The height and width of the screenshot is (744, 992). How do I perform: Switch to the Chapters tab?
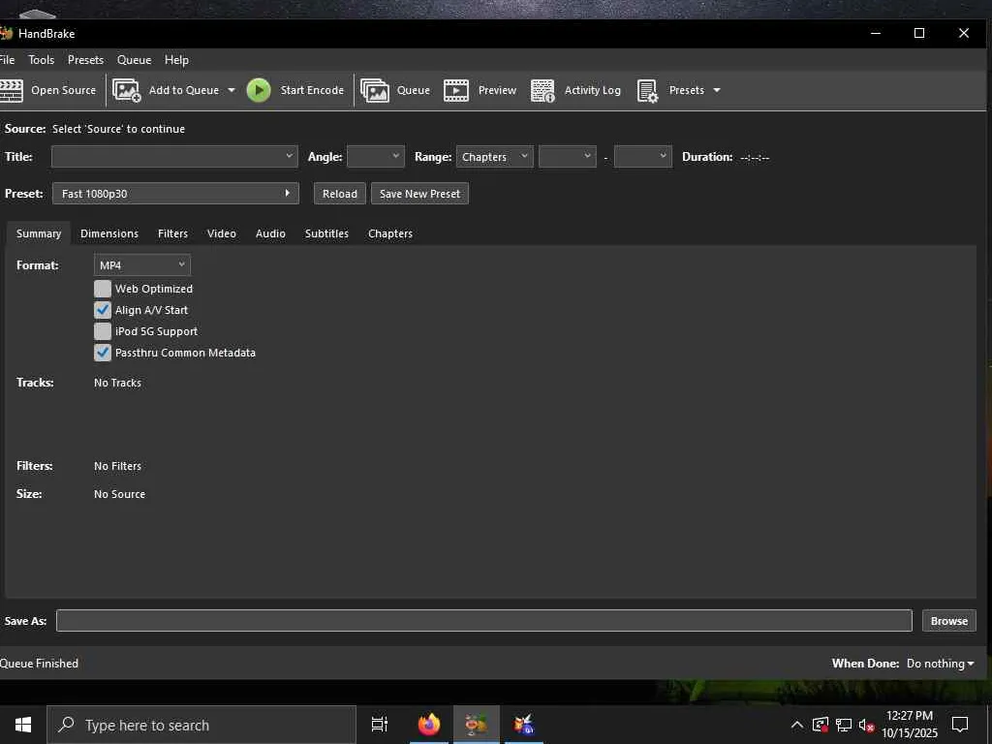point(390,233)
